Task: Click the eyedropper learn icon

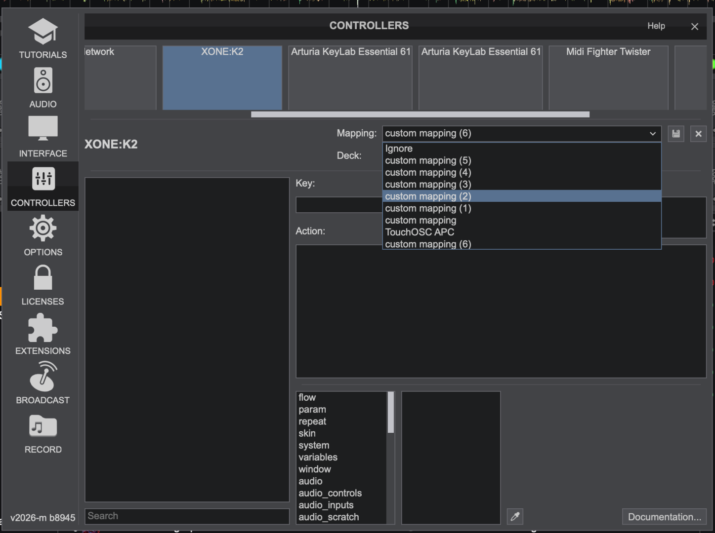Action: click(x=515, y=517)
